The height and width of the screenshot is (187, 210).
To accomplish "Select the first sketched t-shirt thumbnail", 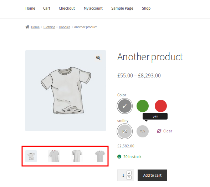I will [x=31, y=156].
